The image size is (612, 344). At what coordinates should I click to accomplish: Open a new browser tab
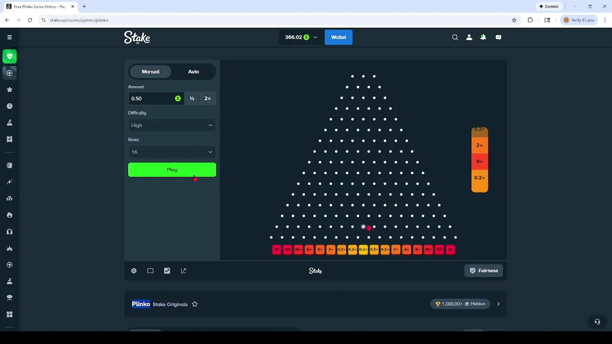pyautogui.click(x=84, y=7)
